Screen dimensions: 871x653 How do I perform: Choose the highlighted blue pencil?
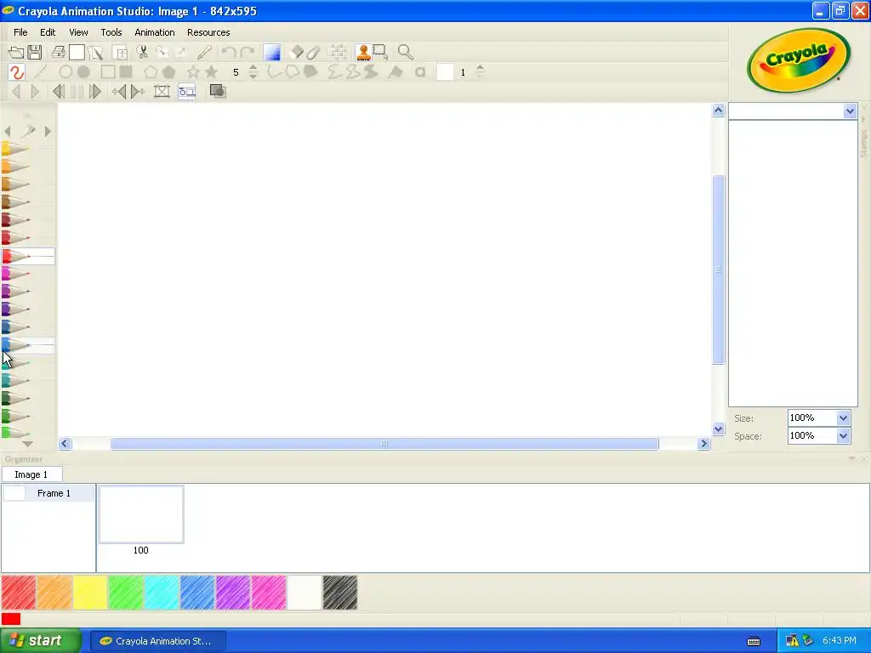point(28,345)
